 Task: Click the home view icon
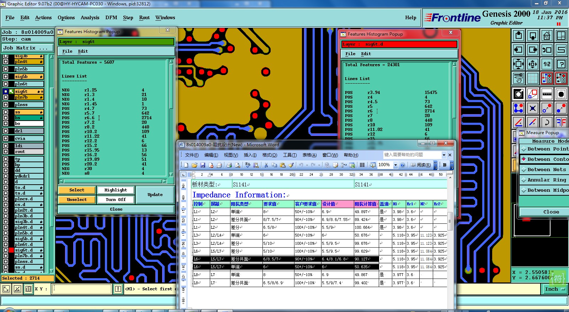pos(547,36)
